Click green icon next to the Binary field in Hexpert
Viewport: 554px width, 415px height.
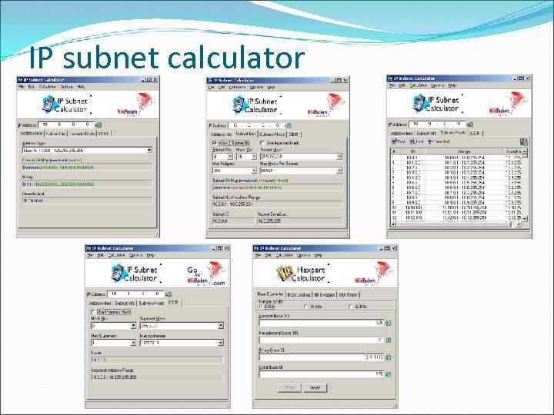(x=389, y=357)
